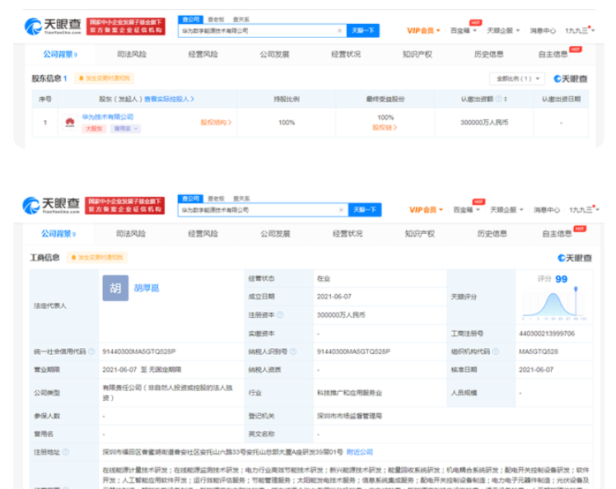This screenshot has height=489, width=616.
Task: Open the 全部比例(1) filter dropdown
Action: pyautogui.click(x=517, y=78)
